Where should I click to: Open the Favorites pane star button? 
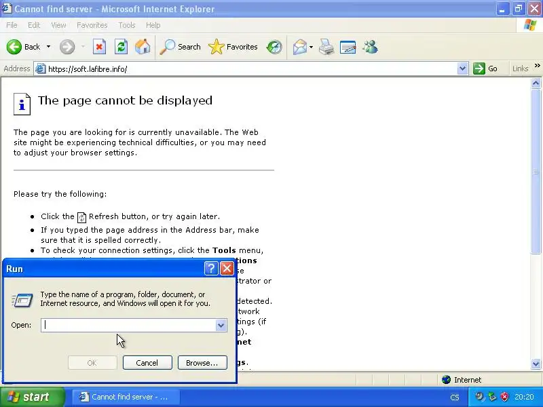click(x=233, y=47)
